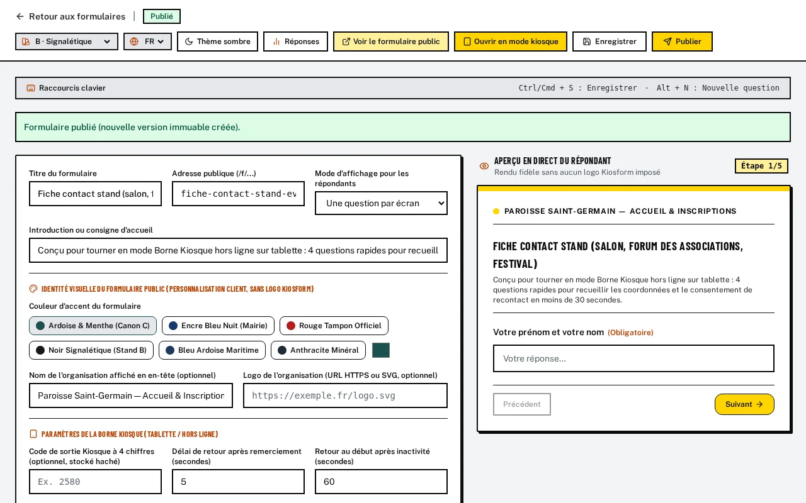This screenshot has width=806, height=503.
Task: Click the paper plane icon on Publier
Action: (667, 41)
